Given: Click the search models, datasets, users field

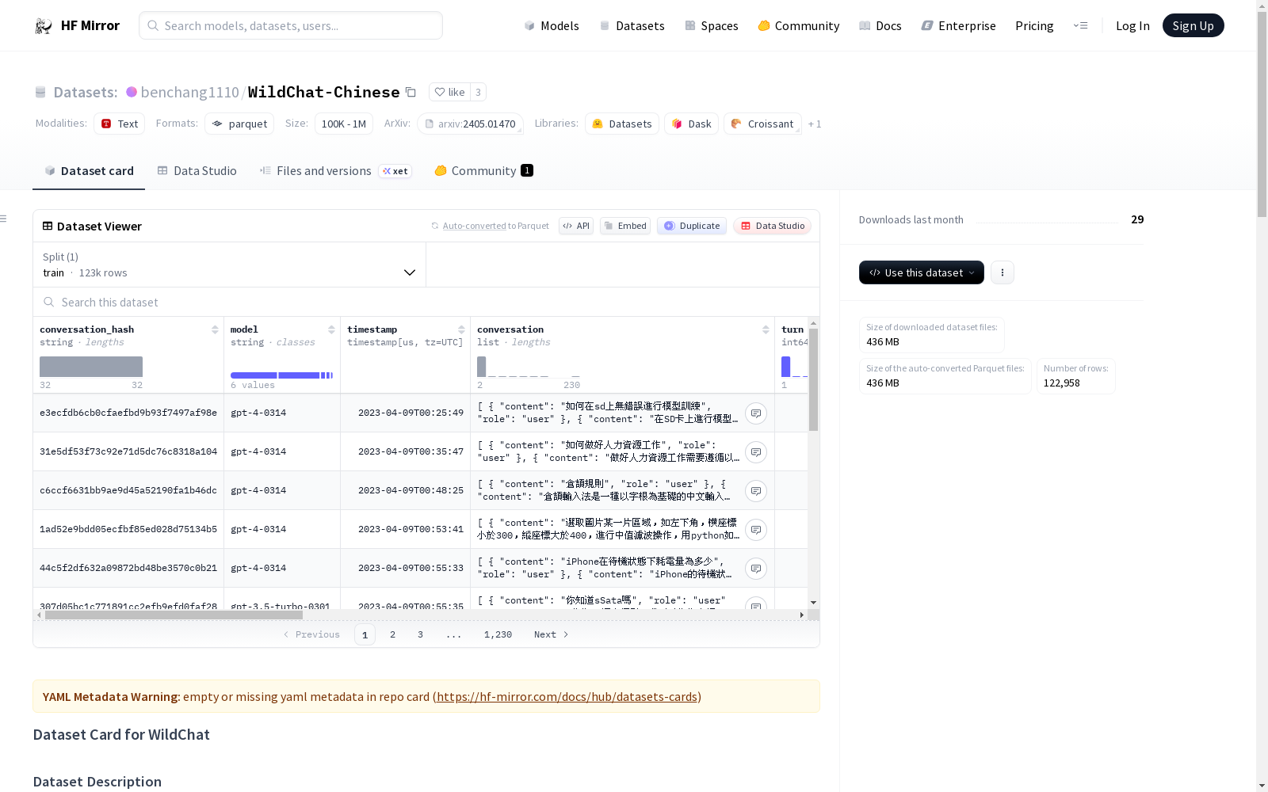Looking at the screenshot, I should tap(291, 25).
